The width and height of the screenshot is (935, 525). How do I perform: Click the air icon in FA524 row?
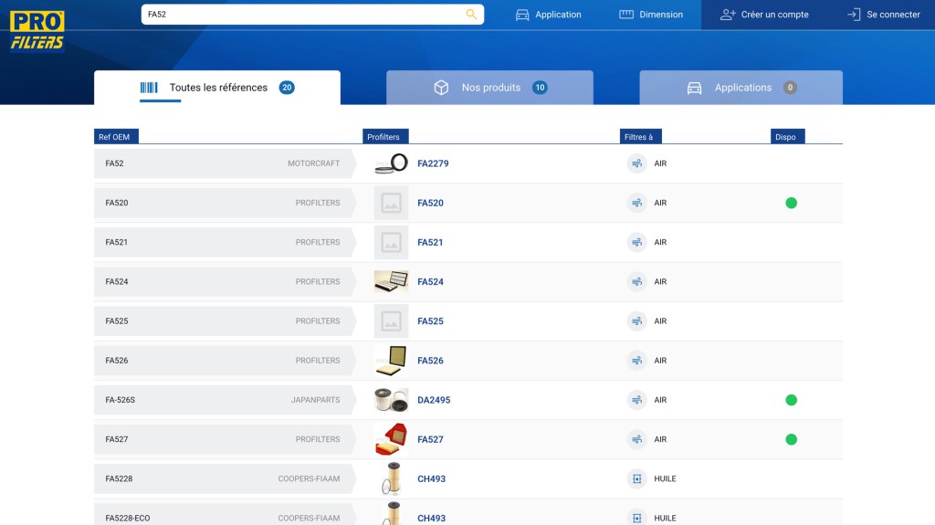tap(636, 281)
